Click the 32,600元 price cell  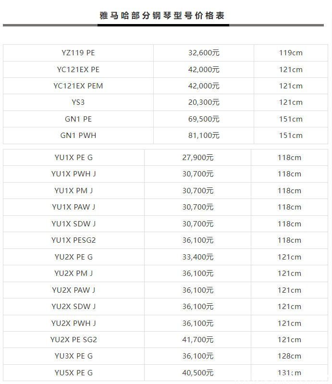pos(204,53)
